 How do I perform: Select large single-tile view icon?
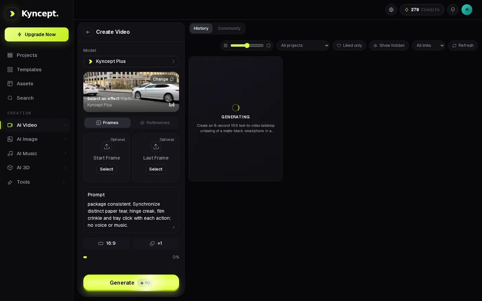tap(269, 45)
